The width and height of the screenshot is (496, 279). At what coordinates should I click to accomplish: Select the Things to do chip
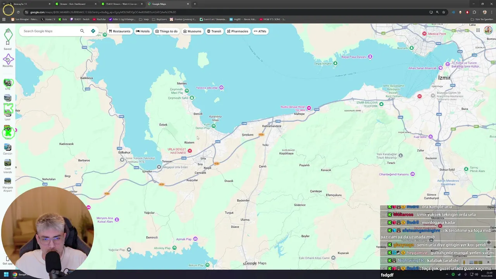(x=166, y=31)
